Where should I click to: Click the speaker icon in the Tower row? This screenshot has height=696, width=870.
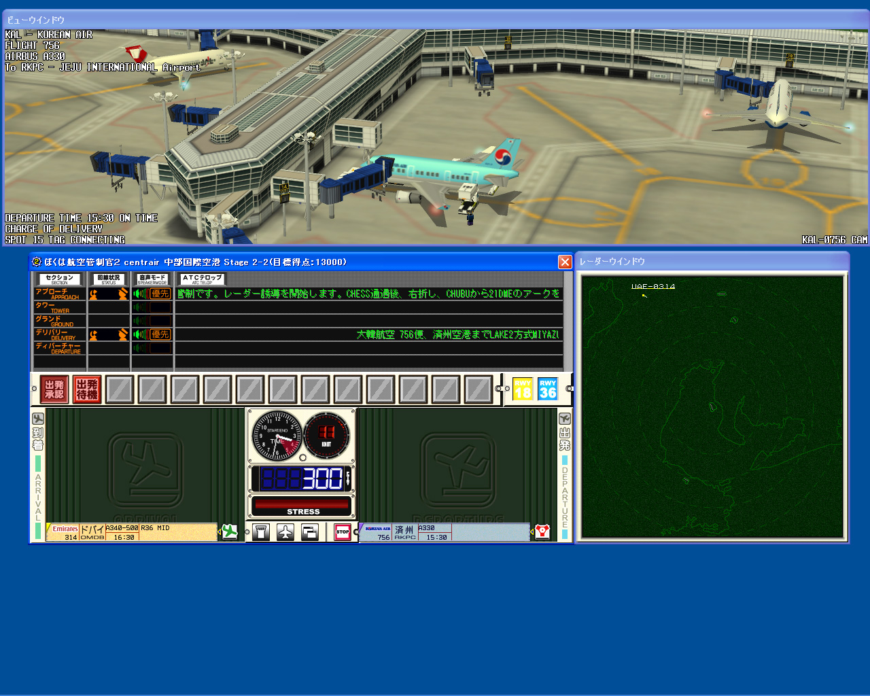tap(140, 307)
